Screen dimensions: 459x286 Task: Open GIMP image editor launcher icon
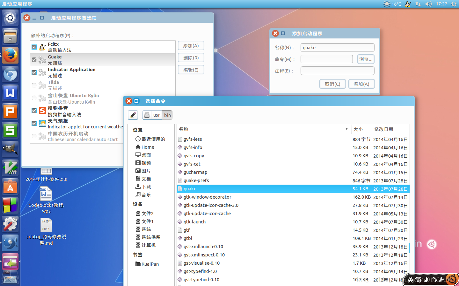pyautogui.click(x=10, y=149)
